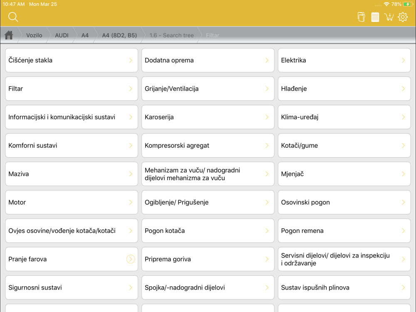This screenshot has height=312, width=416.
Task: Select the A4 breadcrumb
Action: pos(85,35)
